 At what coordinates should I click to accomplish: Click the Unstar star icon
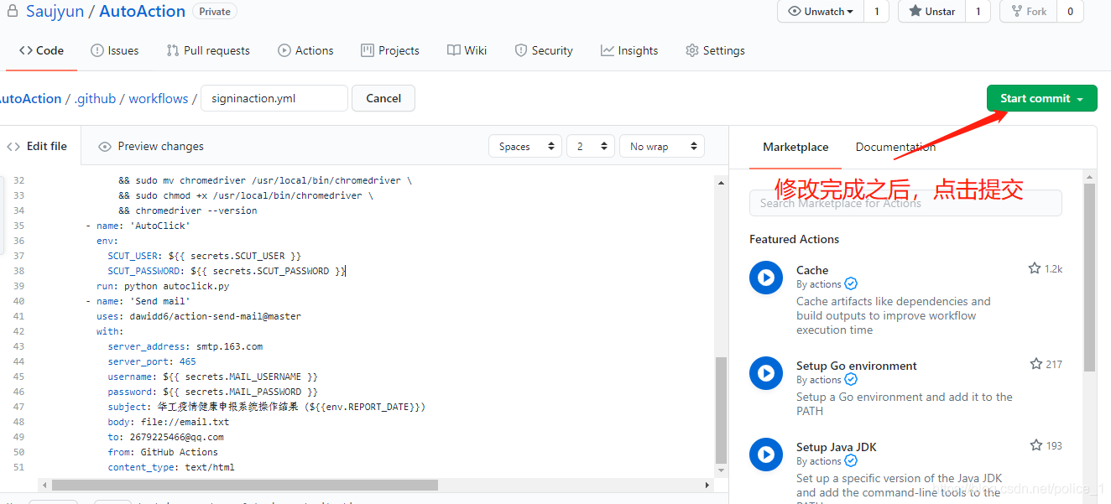(x=915, y=12)
